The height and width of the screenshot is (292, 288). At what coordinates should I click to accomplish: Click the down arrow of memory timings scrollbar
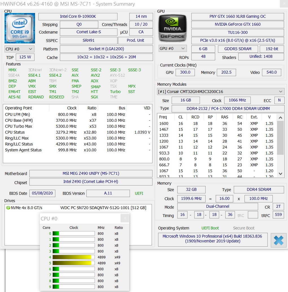point(280,174)
